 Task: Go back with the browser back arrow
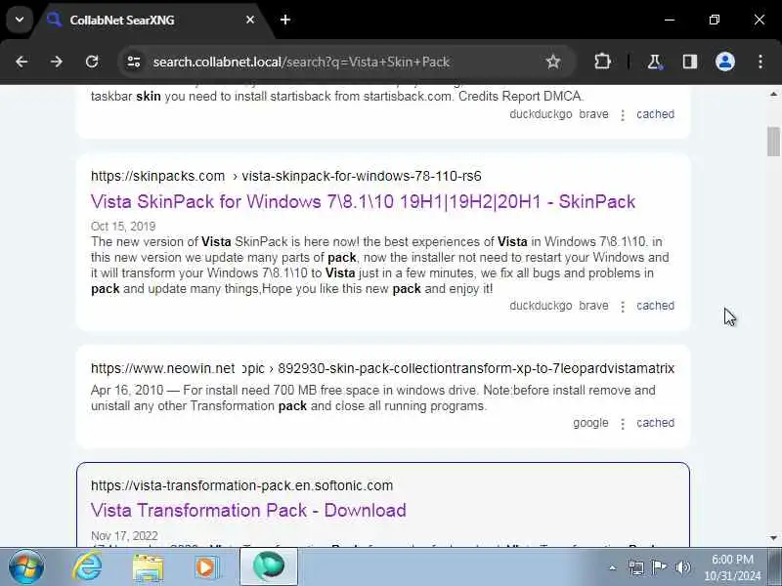point(22,62)
